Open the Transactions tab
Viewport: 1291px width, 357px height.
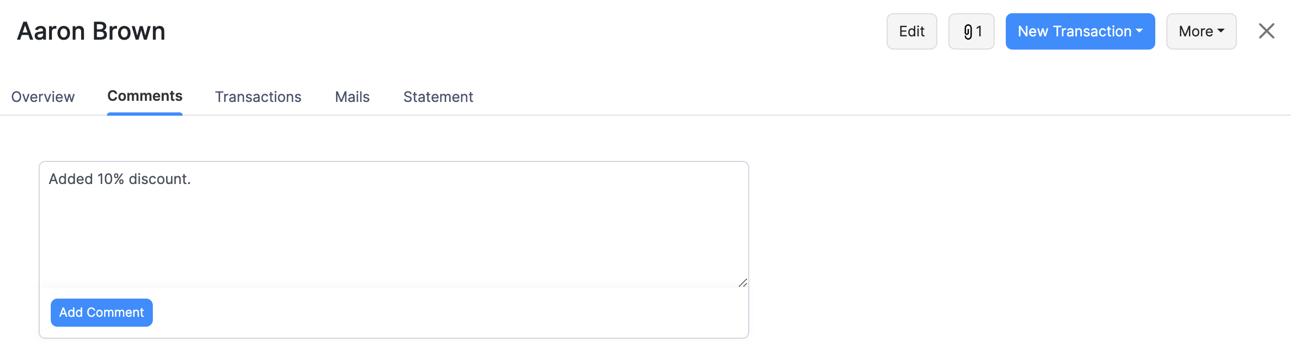258,97
